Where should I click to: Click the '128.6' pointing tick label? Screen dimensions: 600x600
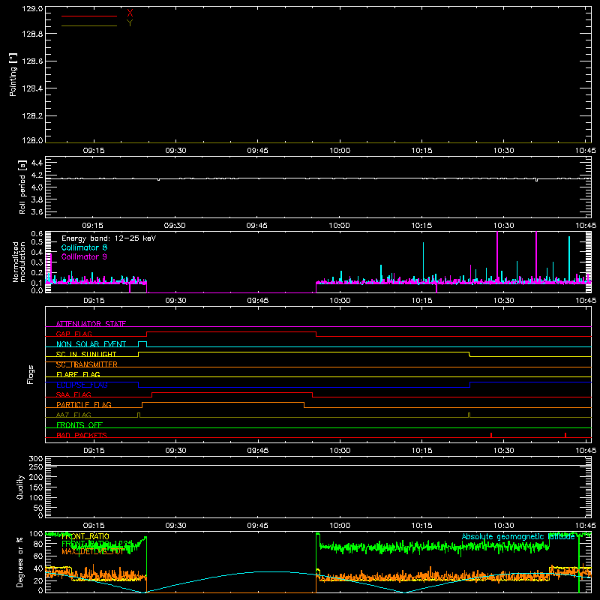tap(32, 61)
